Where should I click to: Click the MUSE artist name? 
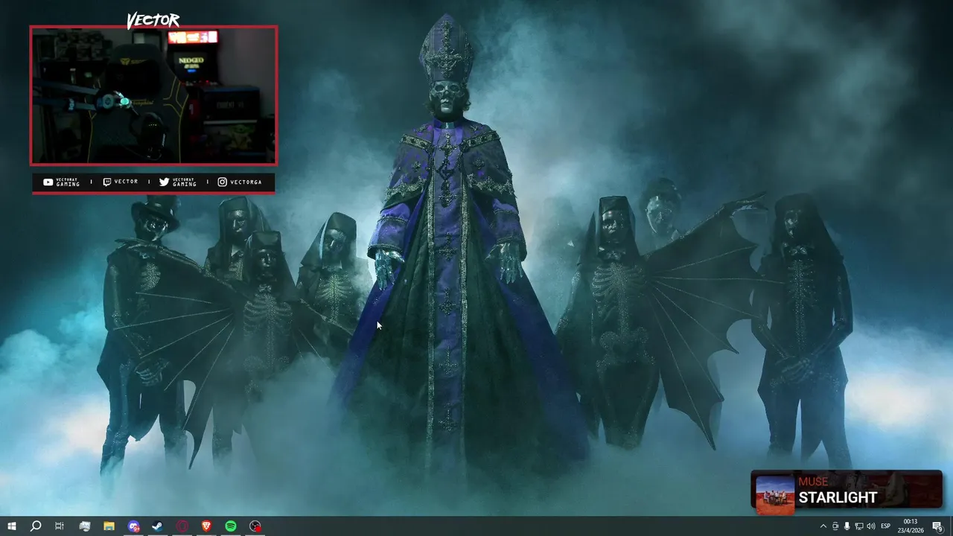(x=813, y=482)
